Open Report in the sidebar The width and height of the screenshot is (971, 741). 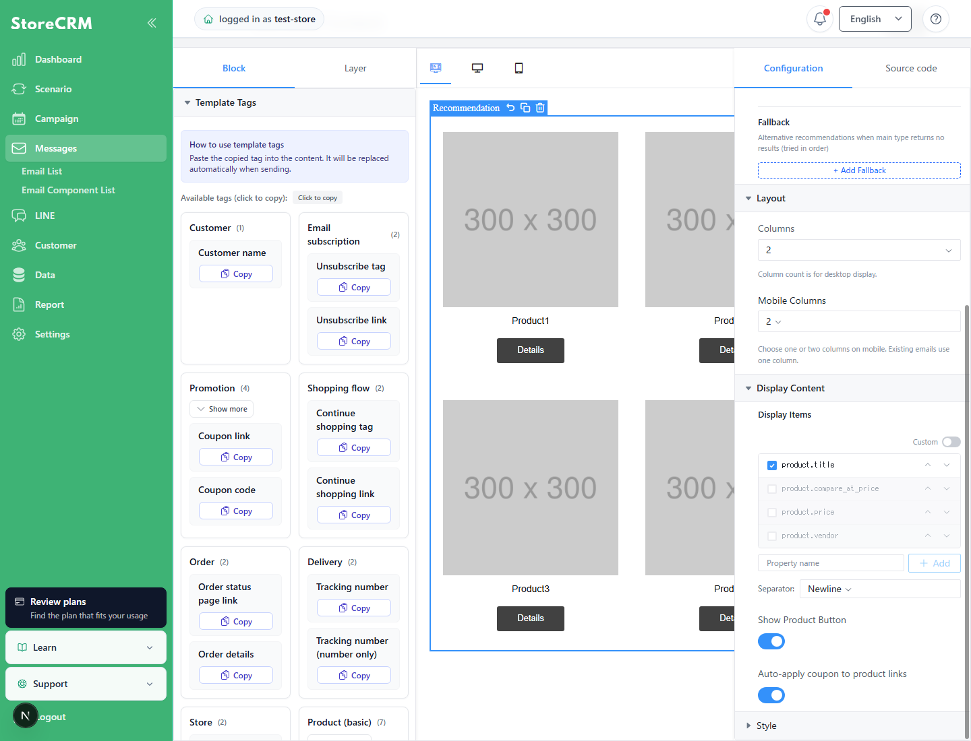click(x=86, y=304)
